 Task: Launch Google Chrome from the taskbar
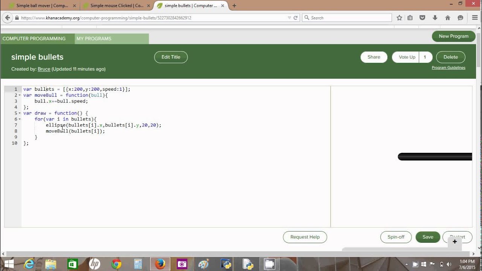pos(116,264)
